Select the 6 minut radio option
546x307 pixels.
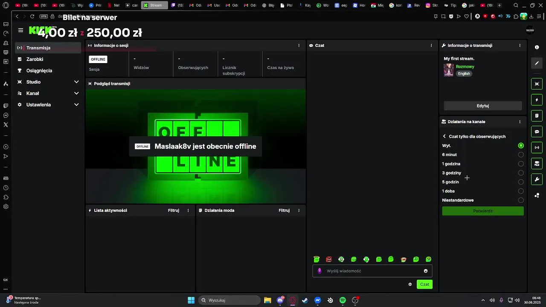[x=521, y=155]
